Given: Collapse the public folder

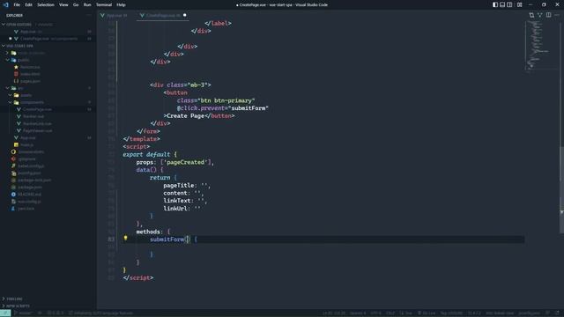Looking at the screenshot, I should coord(7,60).
